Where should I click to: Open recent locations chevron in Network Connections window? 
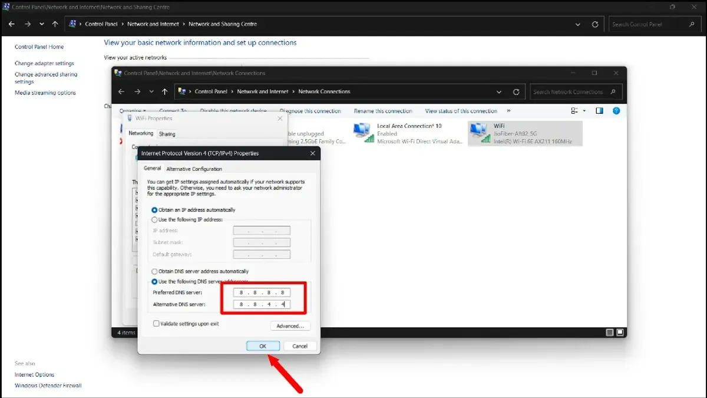pos(151,92)
